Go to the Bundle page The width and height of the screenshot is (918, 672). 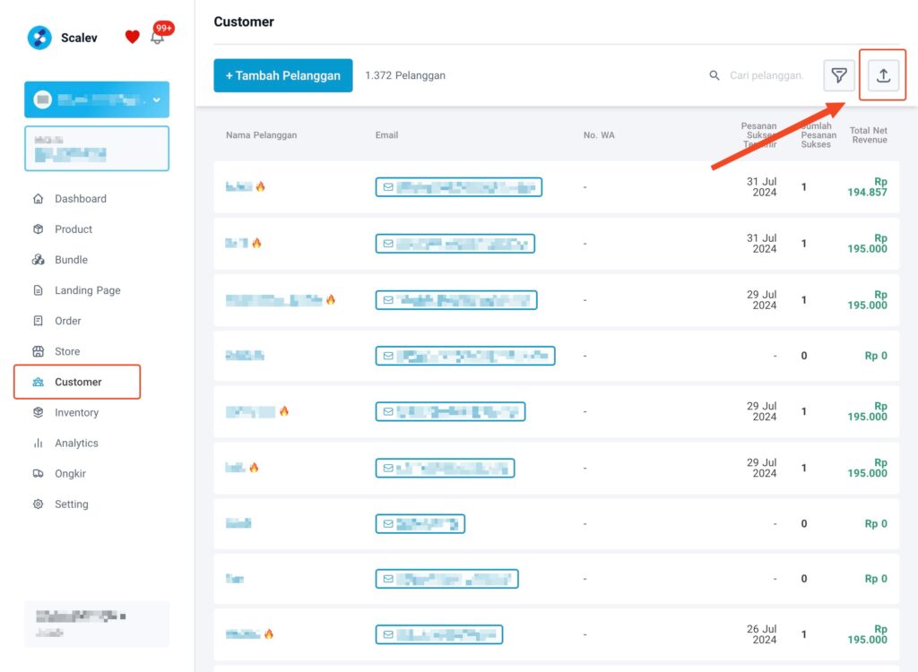pos(72,260)
